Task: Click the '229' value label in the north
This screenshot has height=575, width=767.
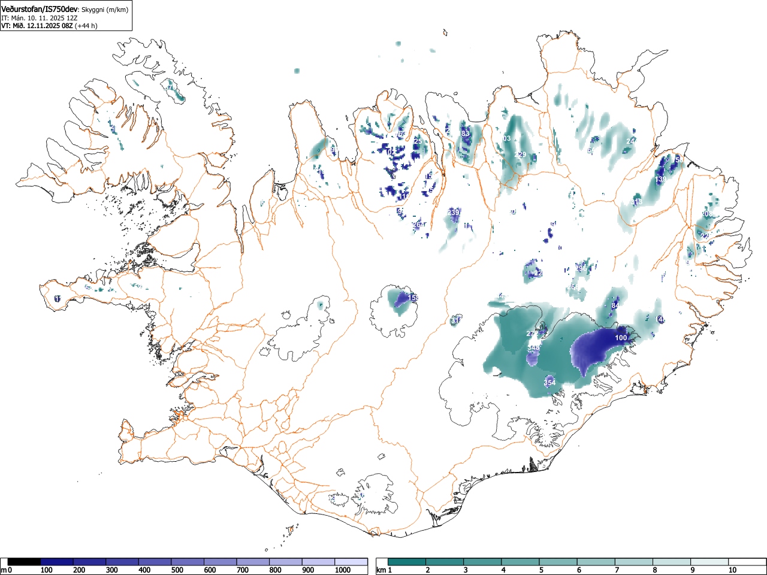Action: pos(520,155)
